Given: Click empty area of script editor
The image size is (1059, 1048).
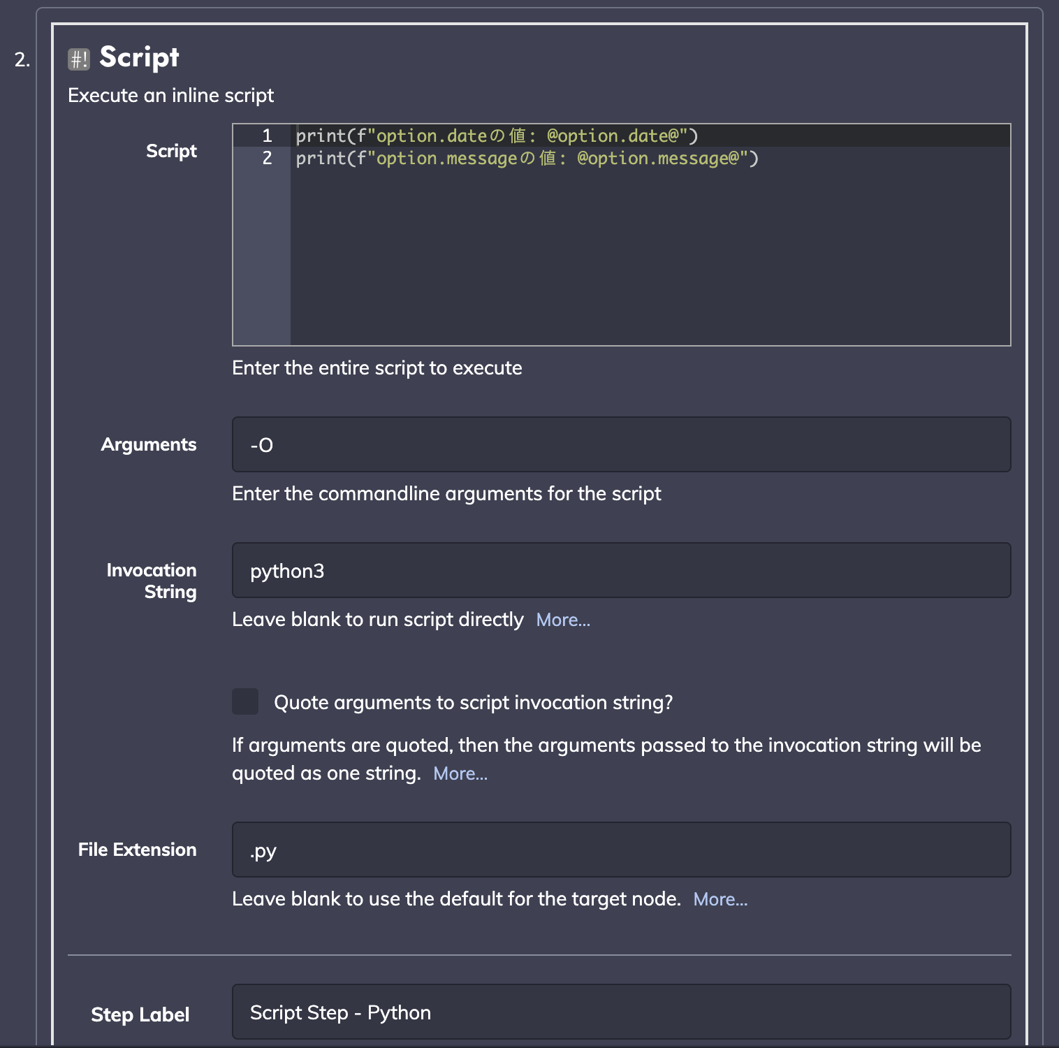Looking at the screenshot, I should pyautogui.click(x=650, y=259).
